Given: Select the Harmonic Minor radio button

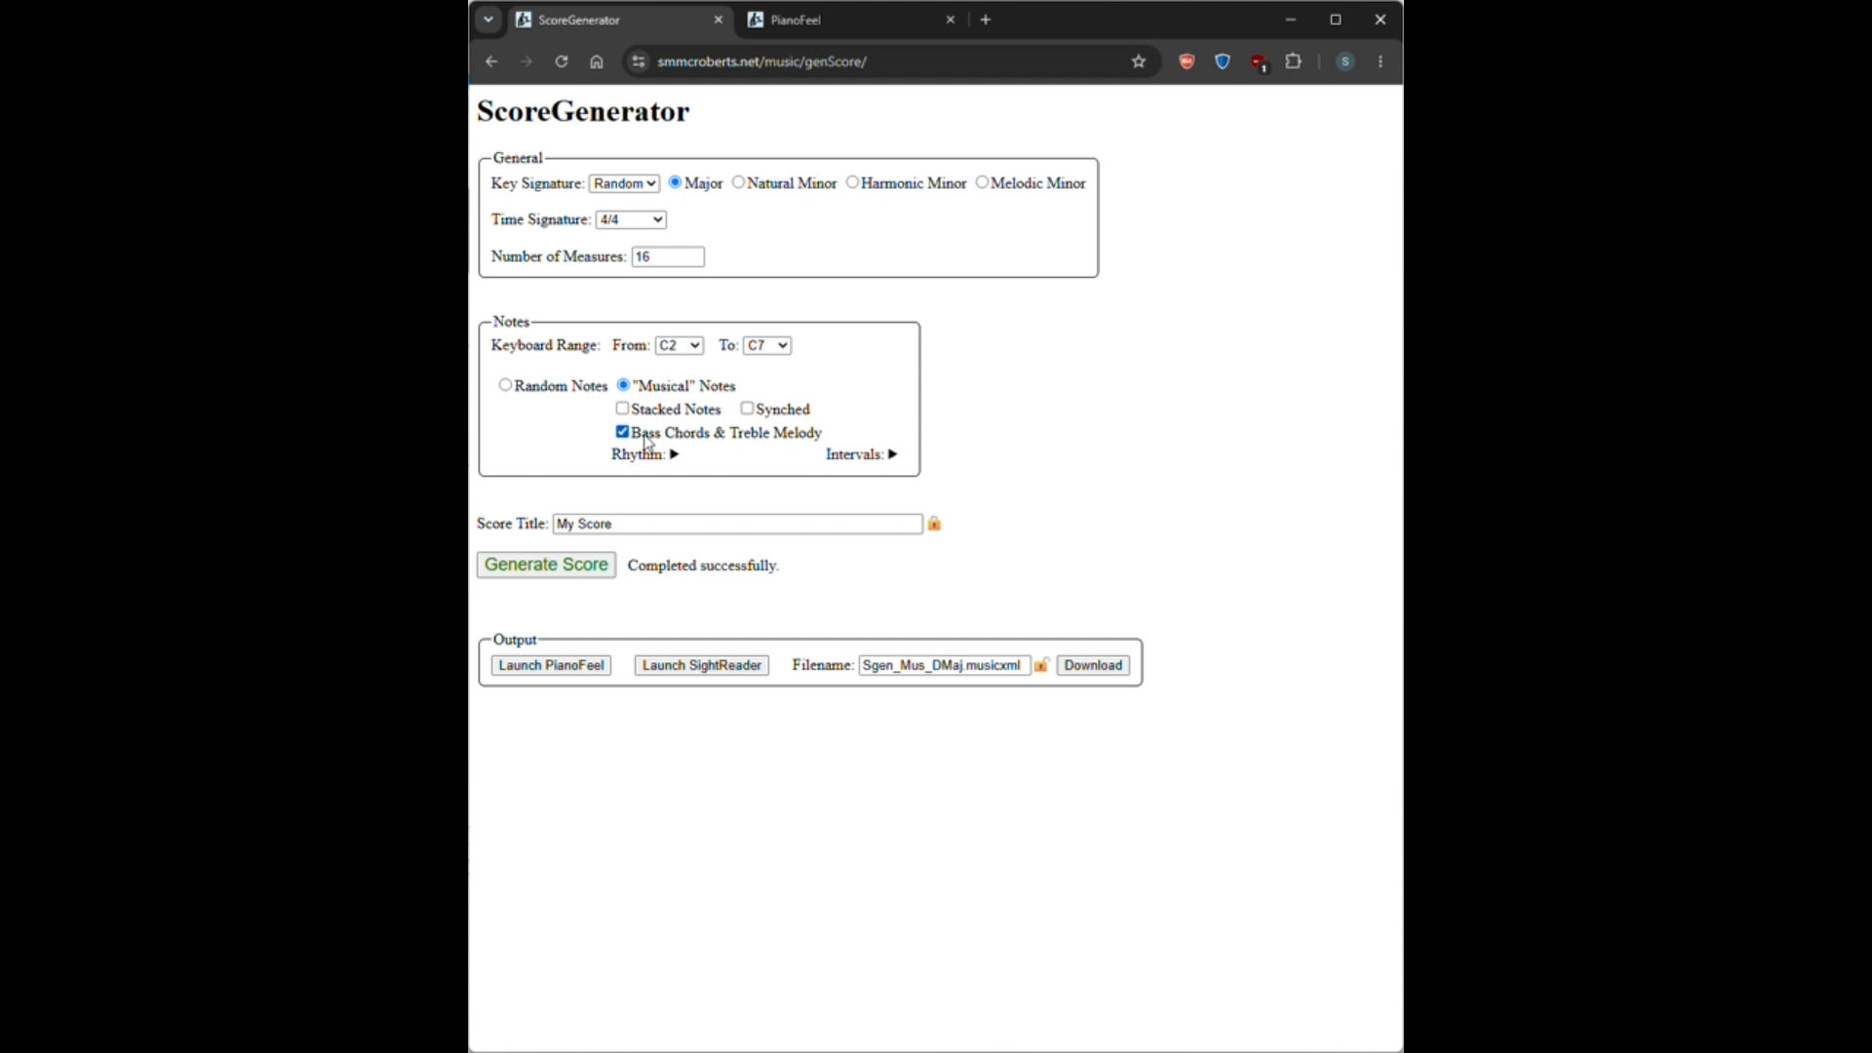Looking at the screenshot, I should pyautogui.click(x=852, y=182).
